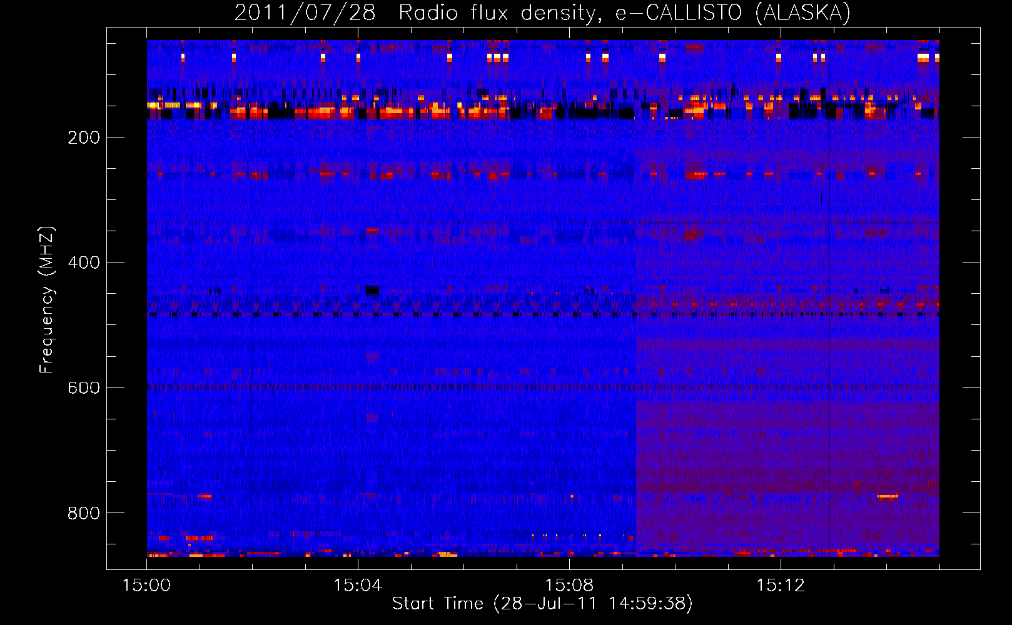The width and height of the screenshot is (1012, 625).
Task: Click the 15:00 time axis label
Action: point(146,586)
